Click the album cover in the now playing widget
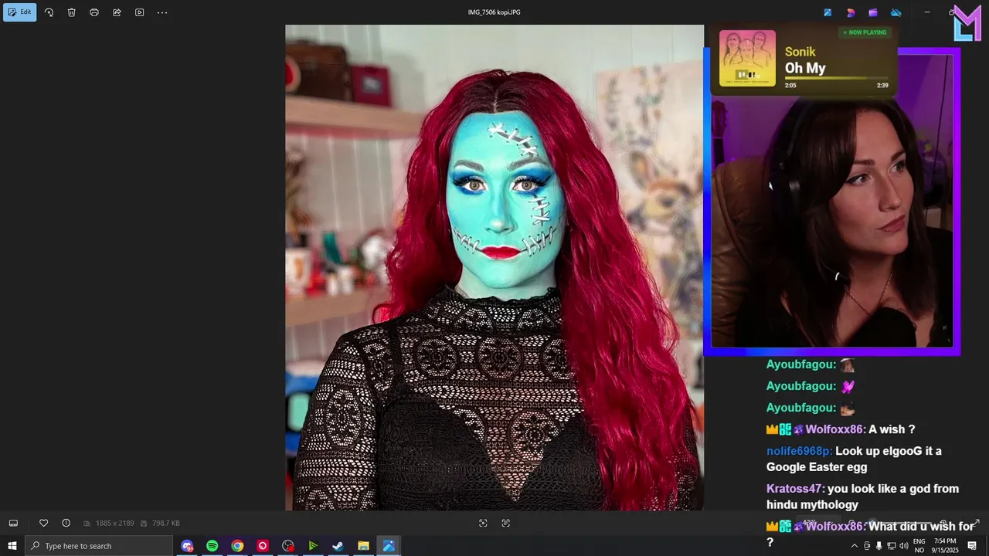The image size is (989, 556). click(747, 59)
